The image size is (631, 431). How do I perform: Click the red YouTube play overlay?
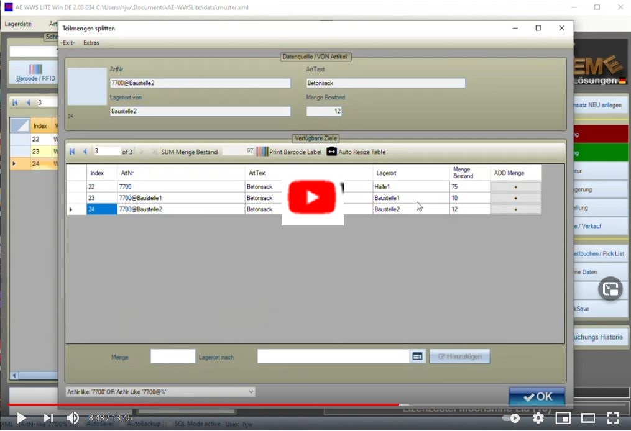(x=312, y=197)
